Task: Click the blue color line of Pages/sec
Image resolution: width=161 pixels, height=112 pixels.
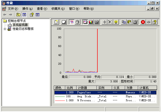Action: 60,93
